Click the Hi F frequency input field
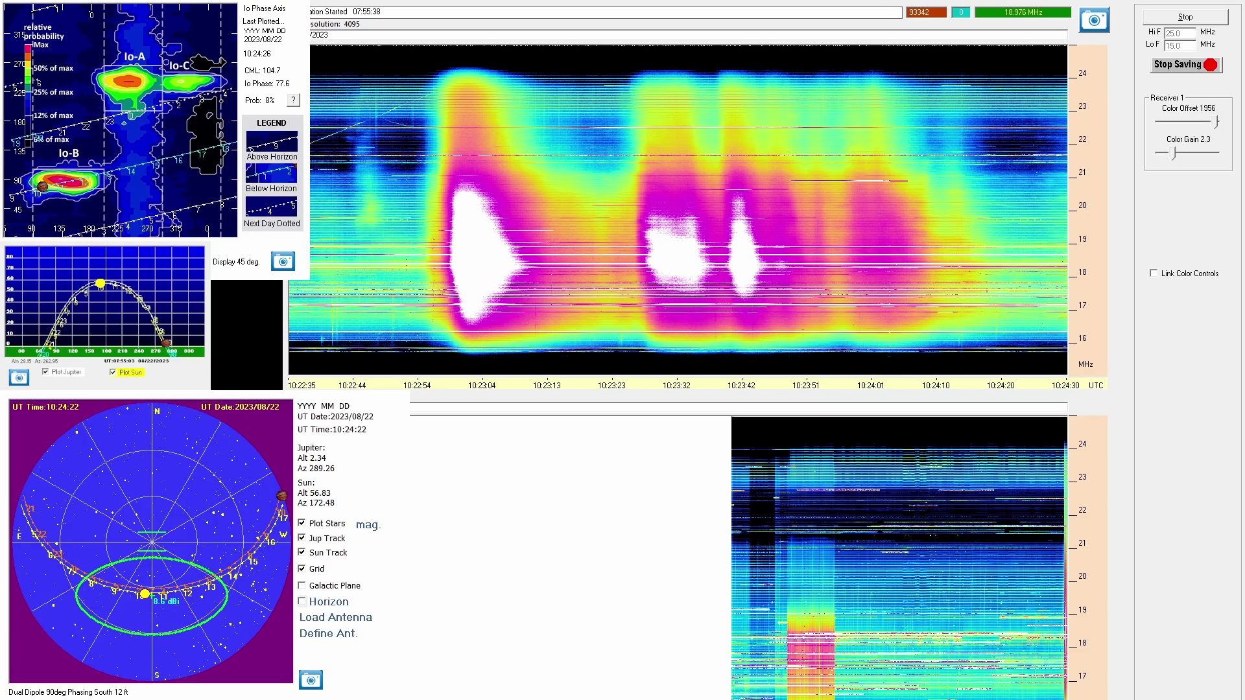This screenshot has height=700, width=1245. point(1180,33)
